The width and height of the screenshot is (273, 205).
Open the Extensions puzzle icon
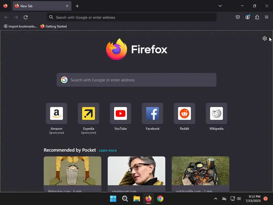(x=257, y=17)
